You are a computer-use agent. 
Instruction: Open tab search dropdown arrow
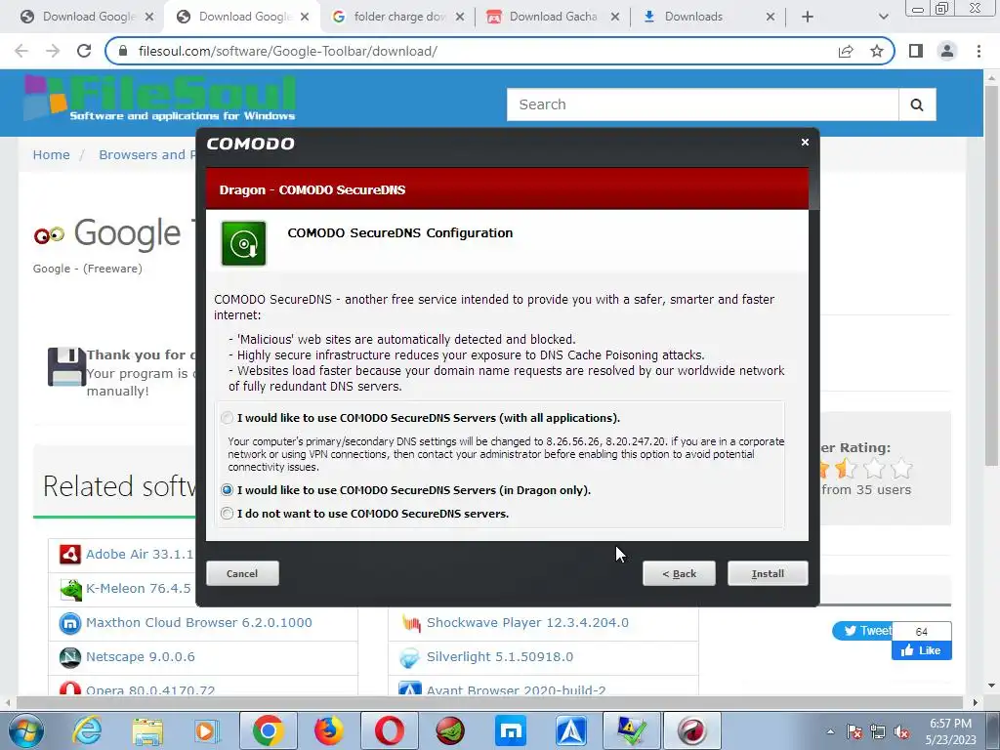point(883,17)
